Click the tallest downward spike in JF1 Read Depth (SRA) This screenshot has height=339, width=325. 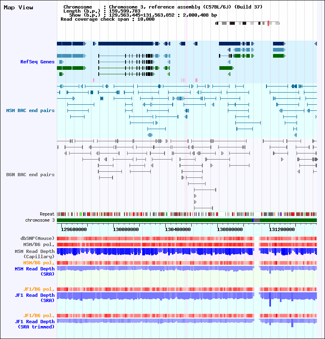pyautogui.click(x=270, y=300)
